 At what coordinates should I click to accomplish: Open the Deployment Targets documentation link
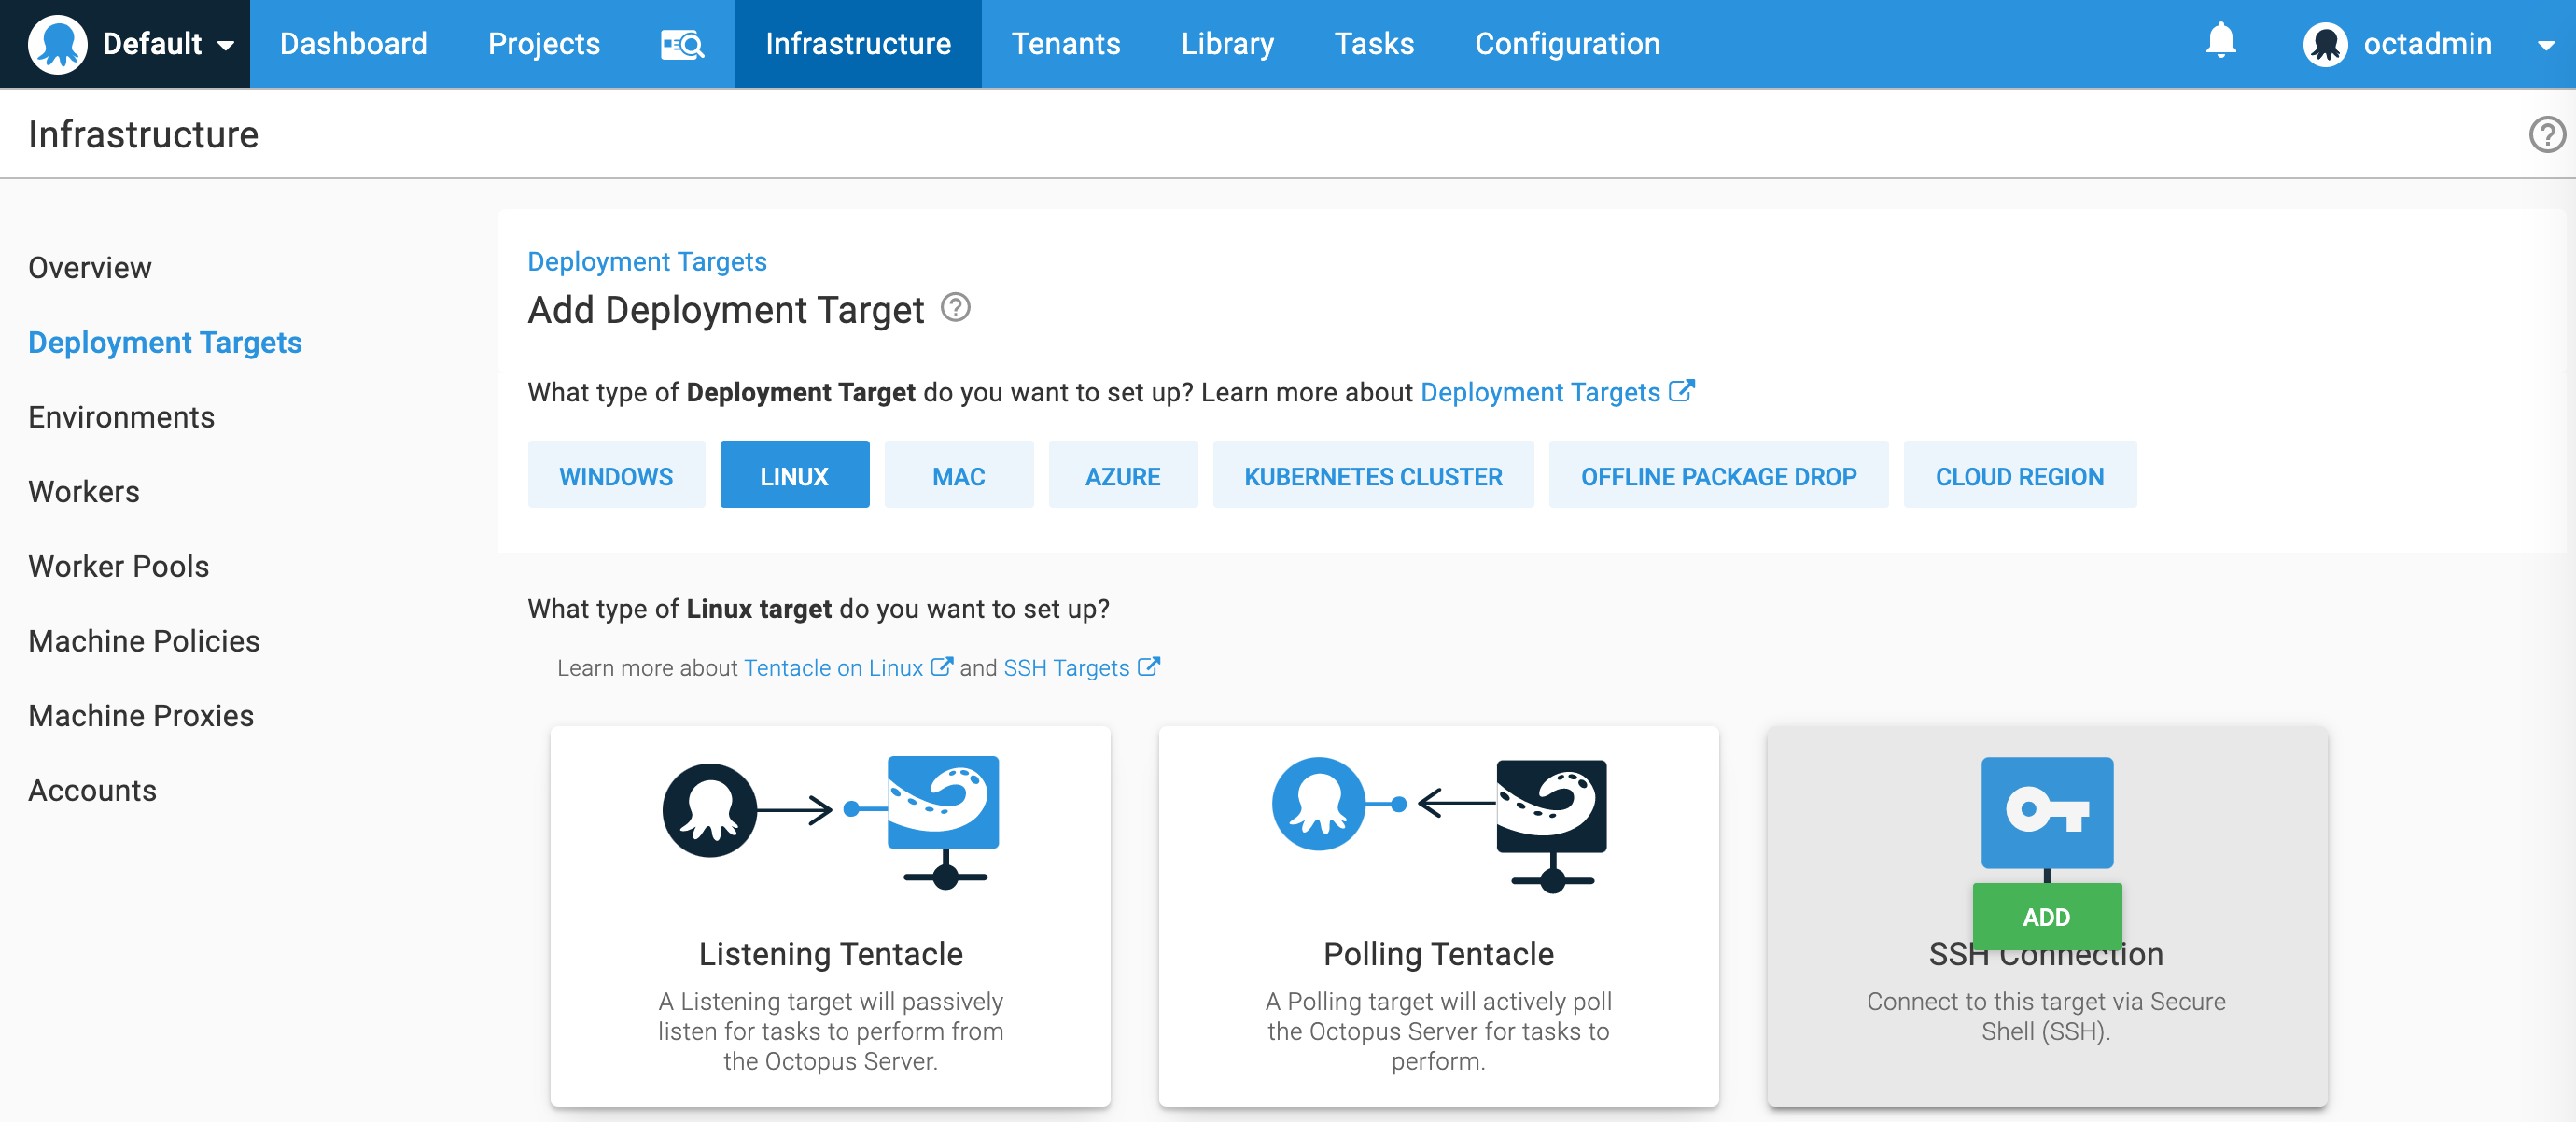[x=1540, y=392]
